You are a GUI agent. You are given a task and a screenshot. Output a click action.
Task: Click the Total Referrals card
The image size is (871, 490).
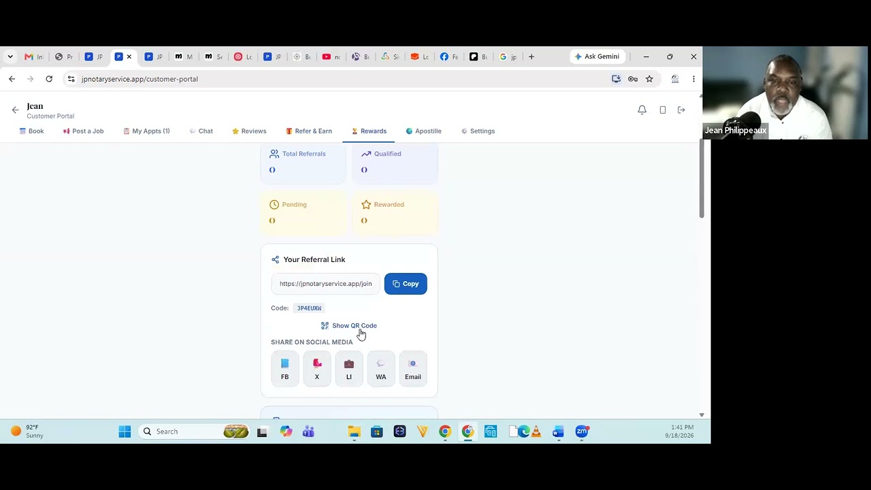pyautogui.click(x=303, y=163)
